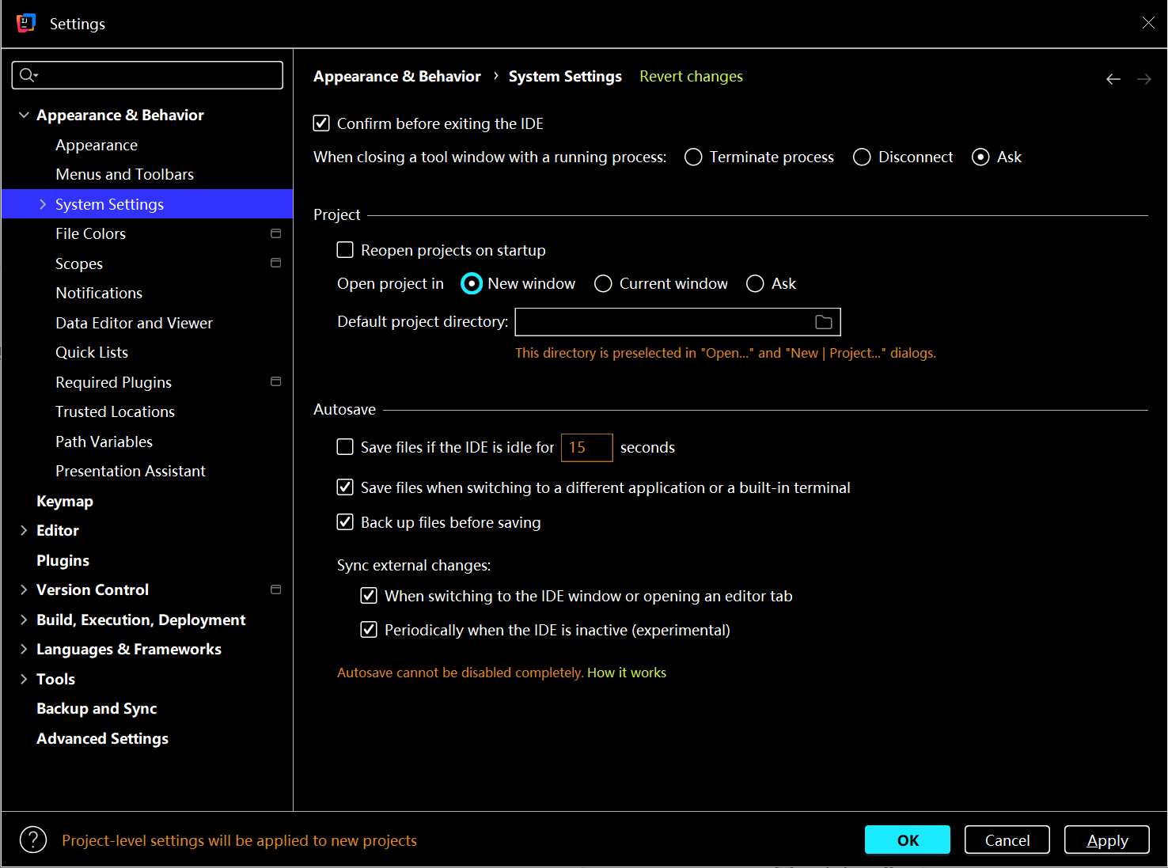Go to Notifications settings
The image size is (1168, 868).
click(99, 293)
